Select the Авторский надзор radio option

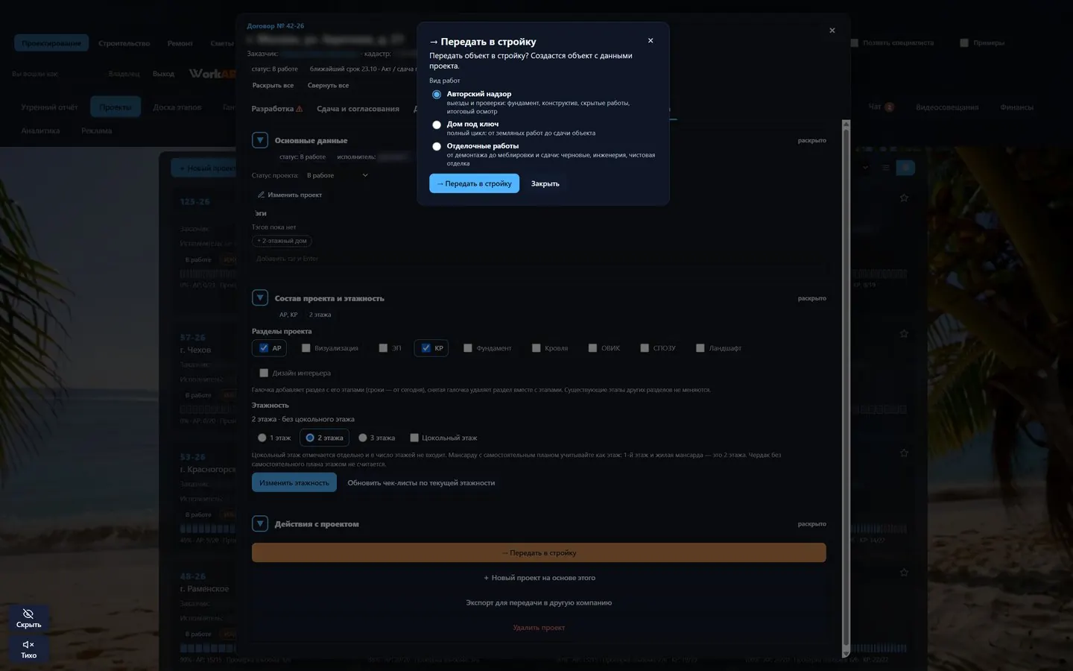(x=437, y=95)
